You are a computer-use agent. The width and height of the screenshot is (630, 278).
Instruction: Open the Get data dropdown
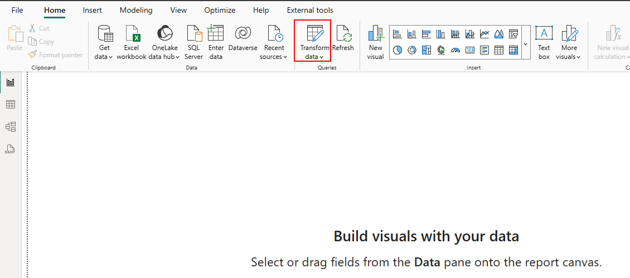pyautogui.click(x=104, y=42)
